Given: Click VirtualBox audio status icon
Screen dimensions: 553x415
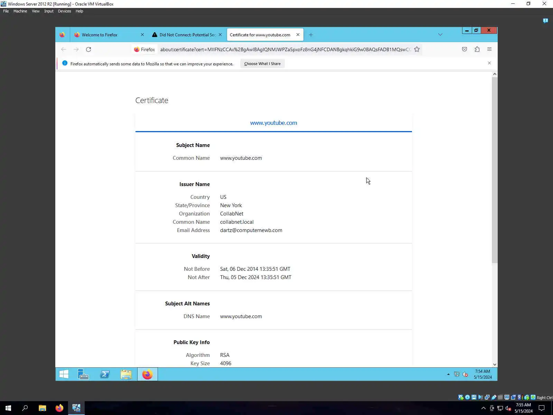Looking at the screenshot, I should (480, 397).
